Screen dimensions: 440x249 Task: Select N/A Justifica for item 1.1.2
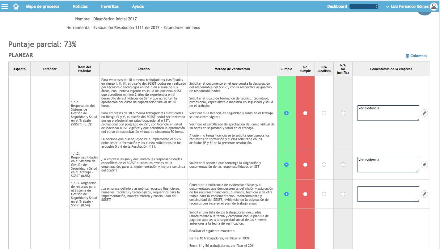pos(324,165)
